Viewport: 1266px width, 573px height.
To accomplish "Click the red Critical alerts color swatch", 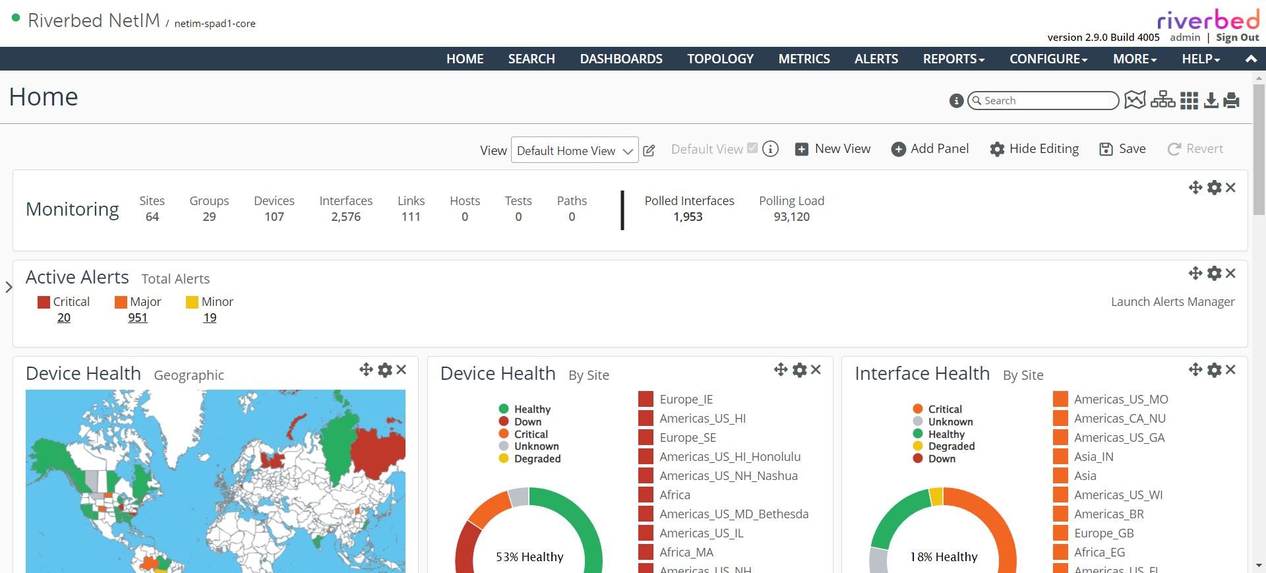I will (x=44, y=302).
